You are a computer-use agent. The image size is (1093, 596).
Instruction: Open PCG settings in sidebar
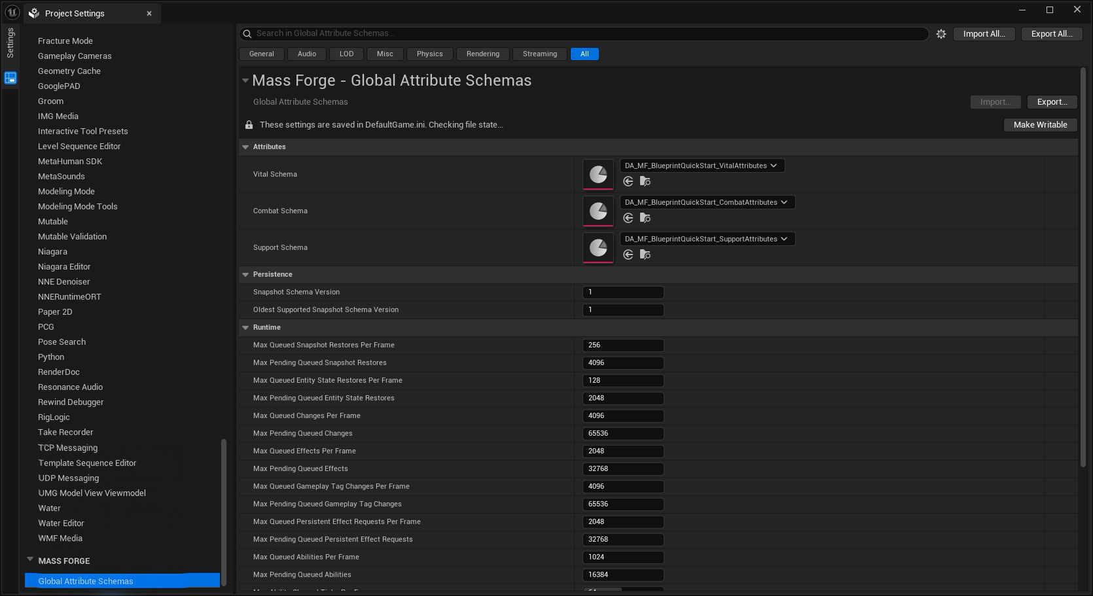pyautogui.click(x=46, y=327)
